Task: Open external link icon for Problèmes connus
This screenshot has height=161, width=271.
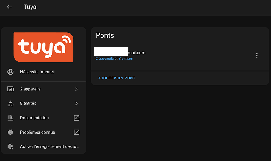Action: 77,132
